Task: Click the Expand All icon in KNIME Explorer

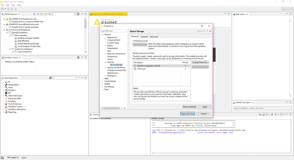Action: pyautogui.click(x=34, y=14)
